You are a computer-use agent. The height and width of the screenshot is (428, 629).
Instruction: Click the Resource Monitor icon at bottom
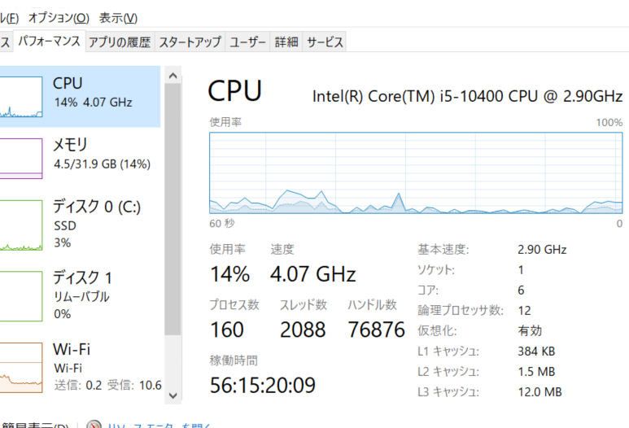(x=94, y=425)
